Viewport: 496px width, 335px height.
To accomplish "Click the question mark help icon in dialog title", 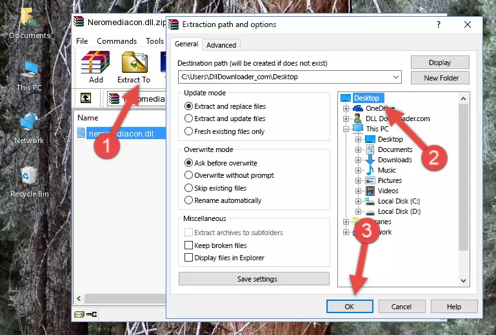I will coord(439,24).
